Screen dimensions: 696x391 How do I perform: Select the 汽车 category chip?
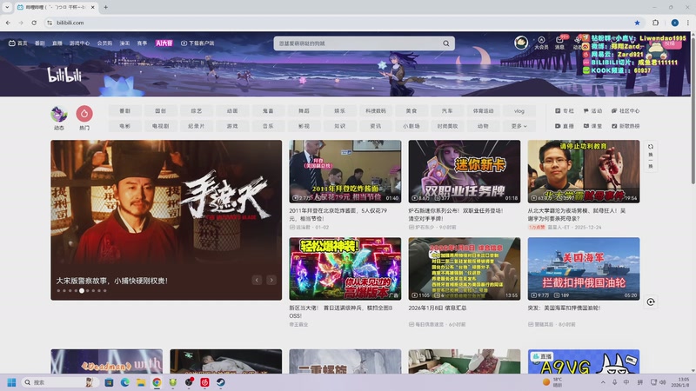(447, 111)
